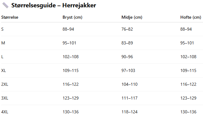
Task: Click the size L row label
Action: (x=2, y=57)
